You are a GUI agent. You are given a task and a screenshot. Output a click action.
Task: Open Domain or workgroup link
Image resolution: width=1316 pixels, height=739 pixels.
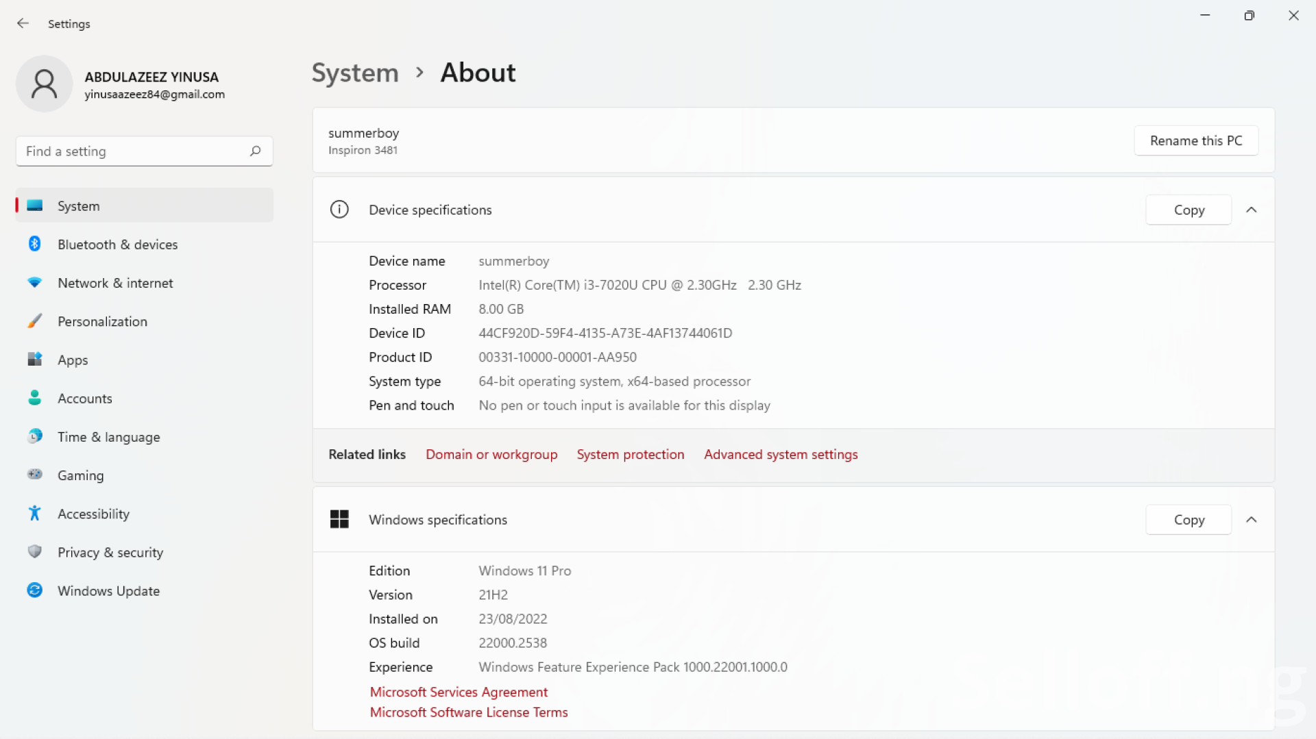pos(491,454)
